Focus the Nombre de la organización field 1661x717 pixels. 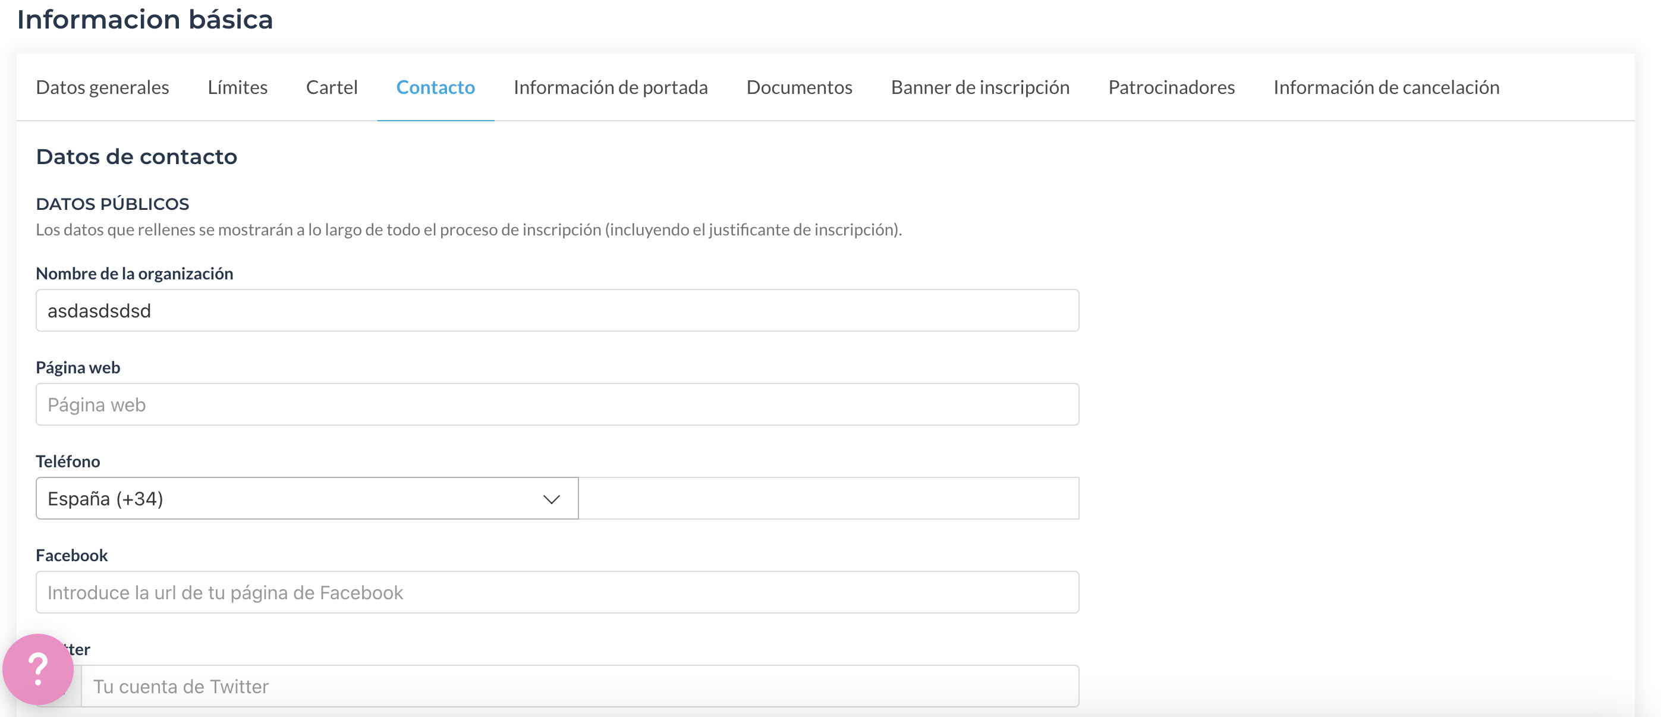(x=557, y=310)
